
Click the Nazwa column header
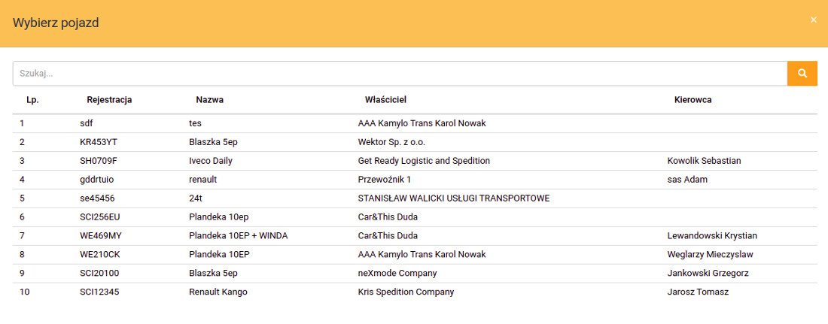[x=209, y=100]
